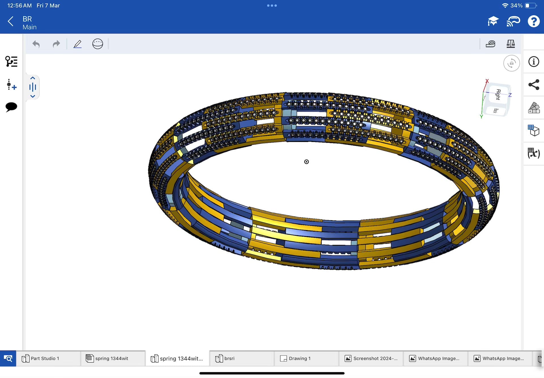
Task: Open the measure tape tool
Action: click(x=490, y=44)
